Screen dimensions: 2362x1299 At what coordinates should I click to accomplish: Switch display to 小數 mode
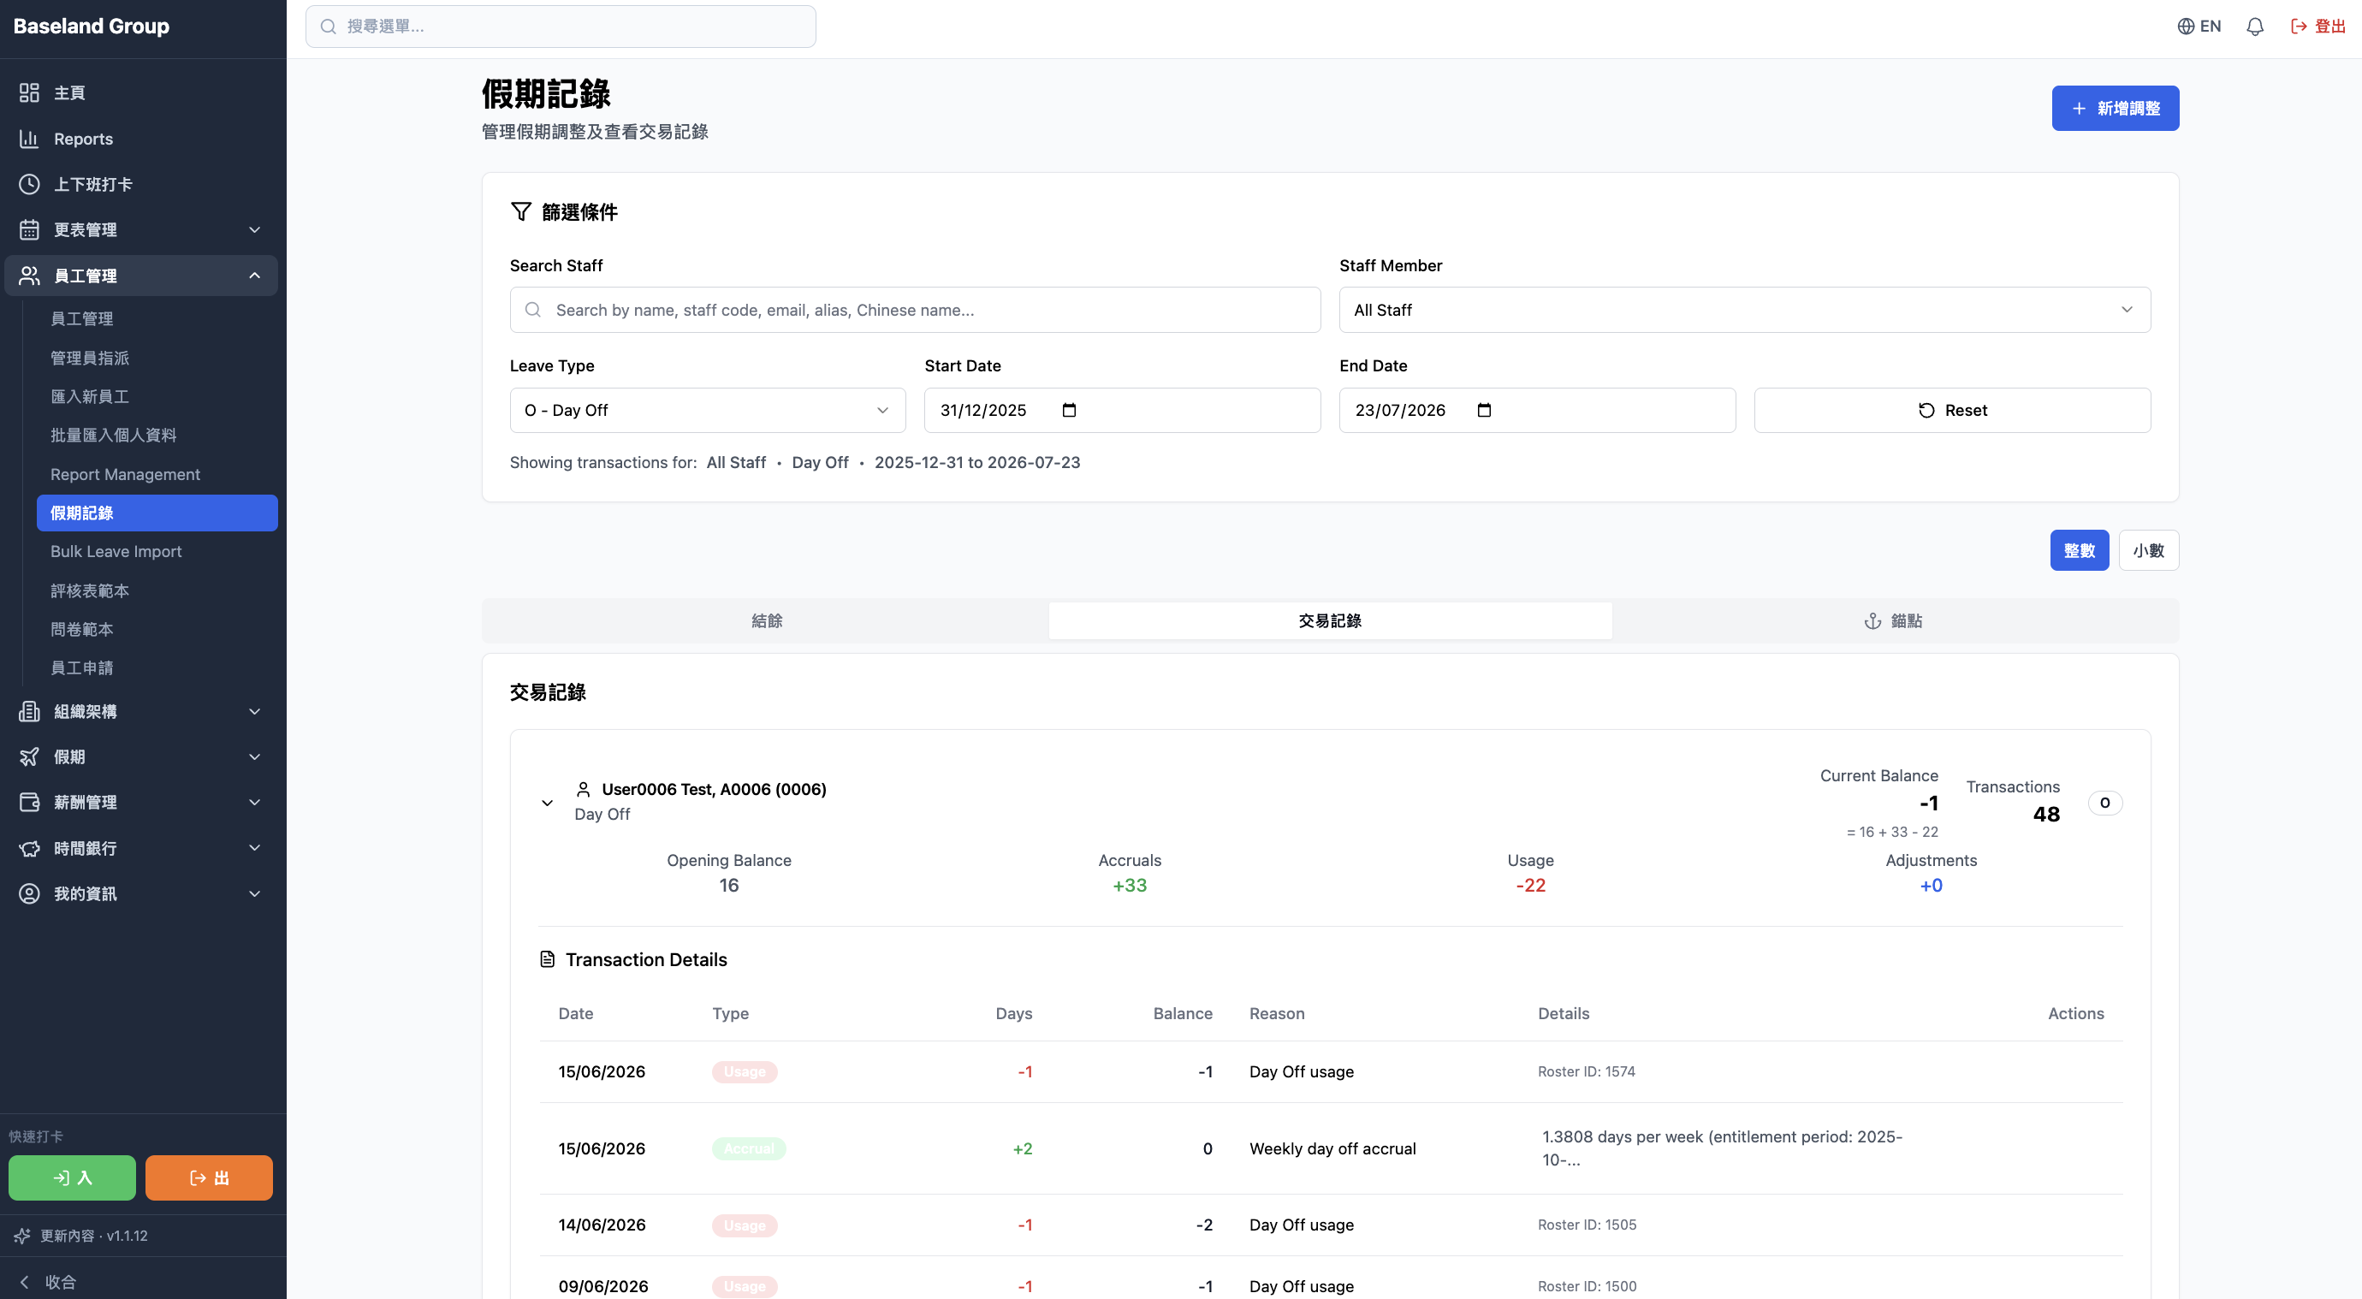tap(2147, 550)
